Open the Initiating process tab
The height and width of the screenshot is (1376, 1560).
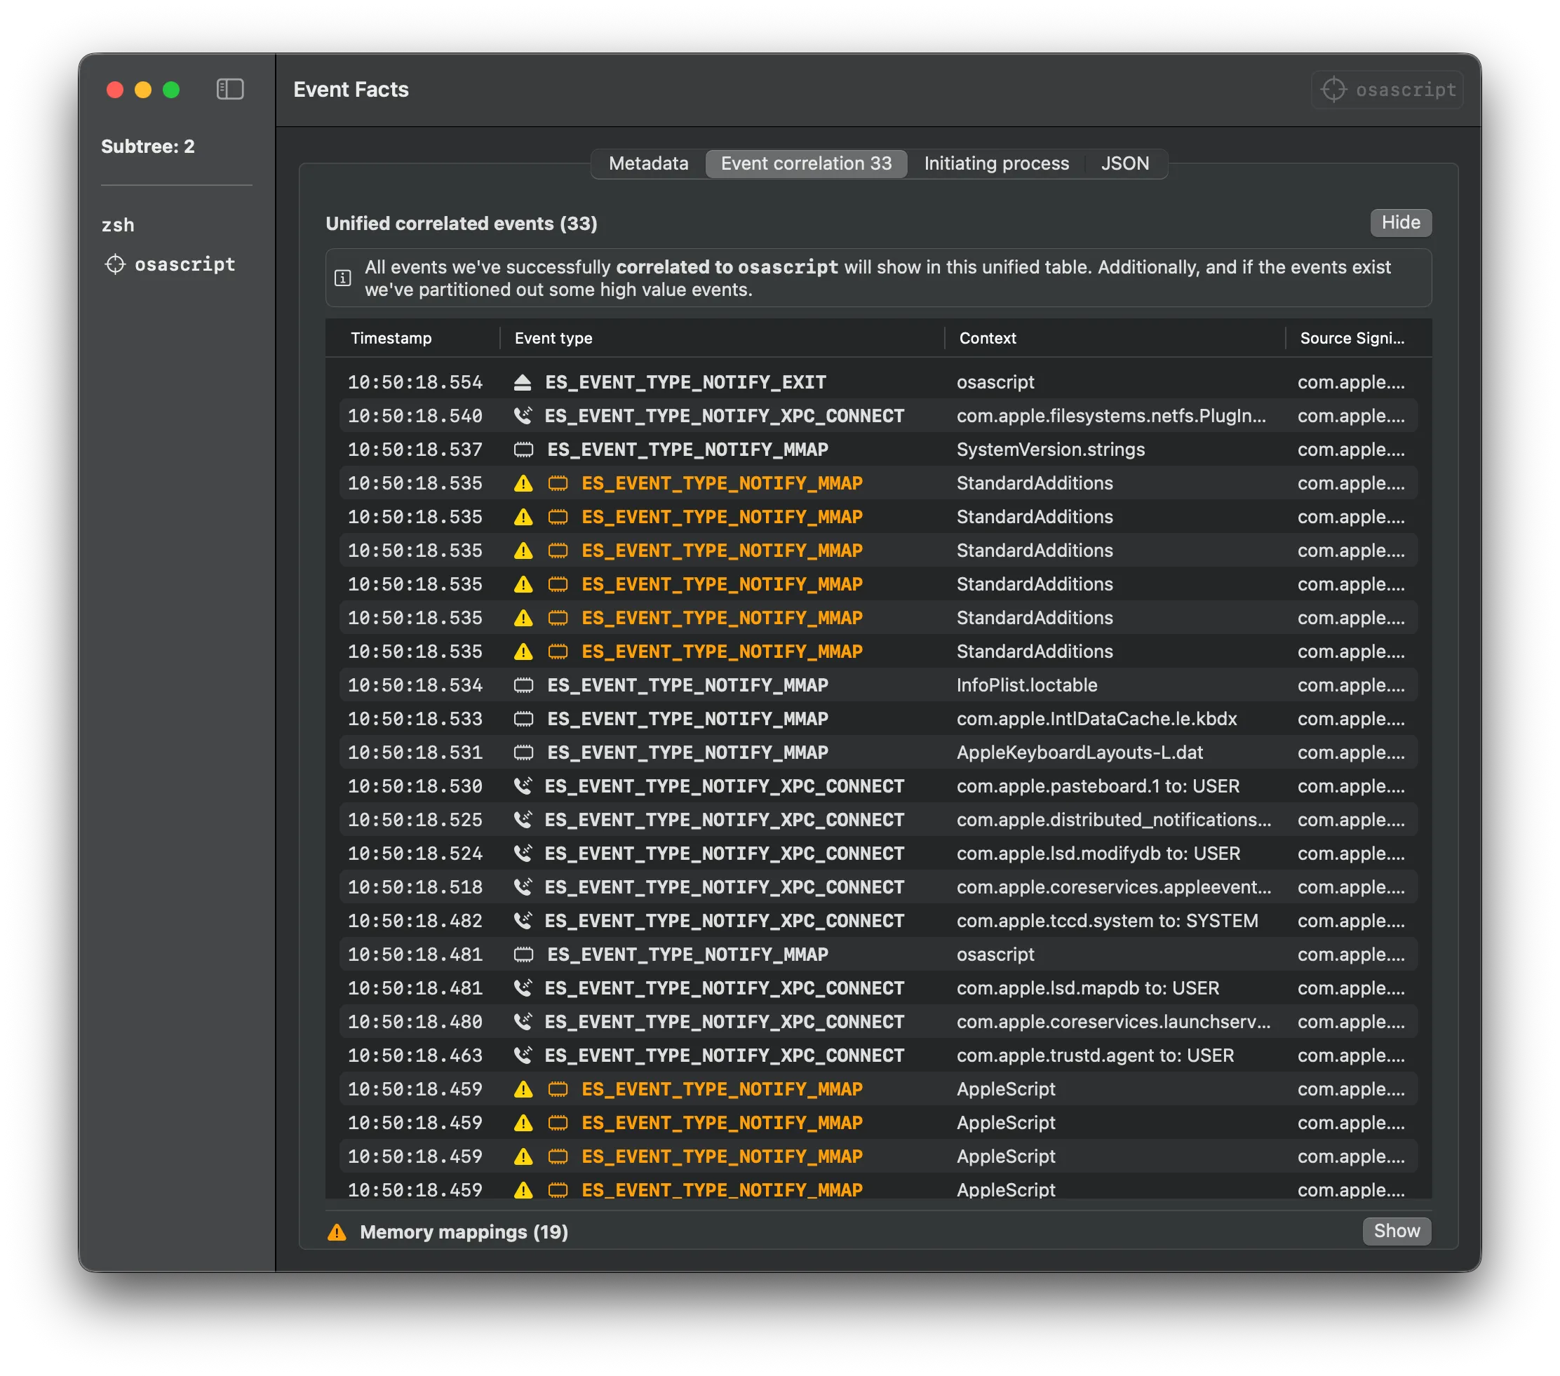[996, 163]
